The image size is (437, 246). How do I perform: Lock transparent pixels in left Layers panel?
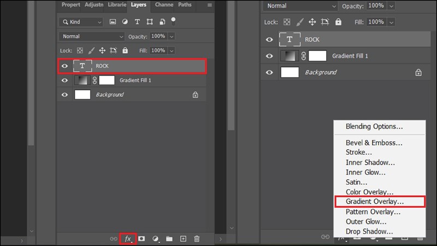80,50
